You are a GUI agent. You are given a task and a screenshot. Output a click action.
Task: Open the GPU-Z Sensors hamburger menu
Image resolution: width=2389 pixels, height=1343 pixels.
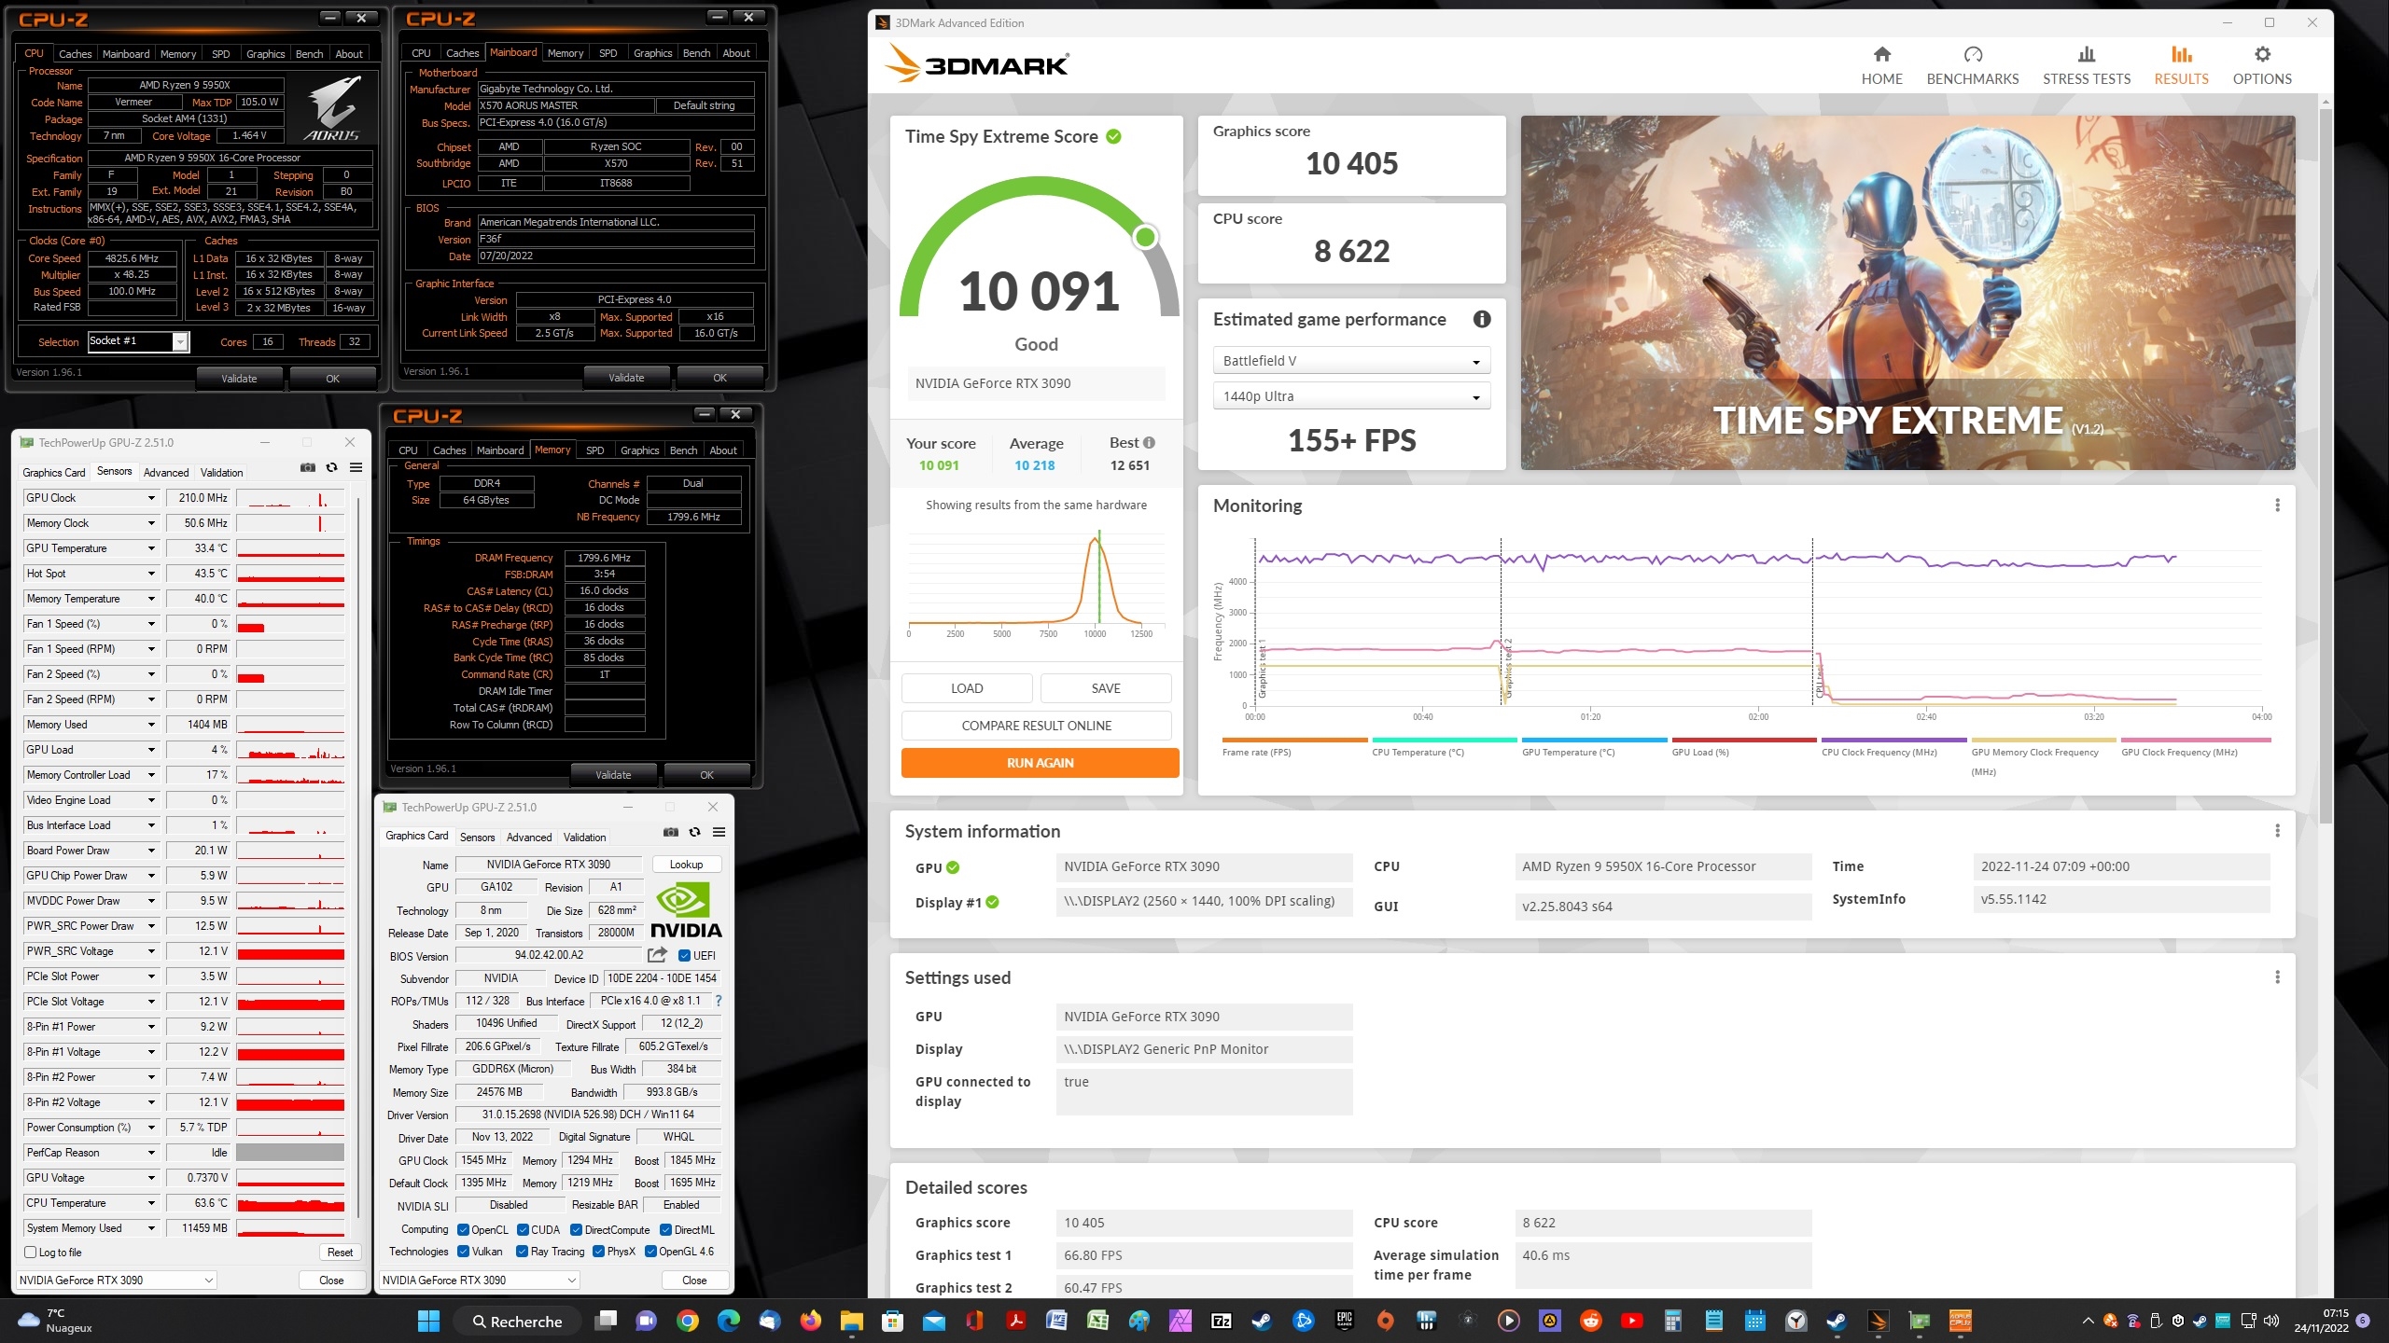(x=356, y=468)
